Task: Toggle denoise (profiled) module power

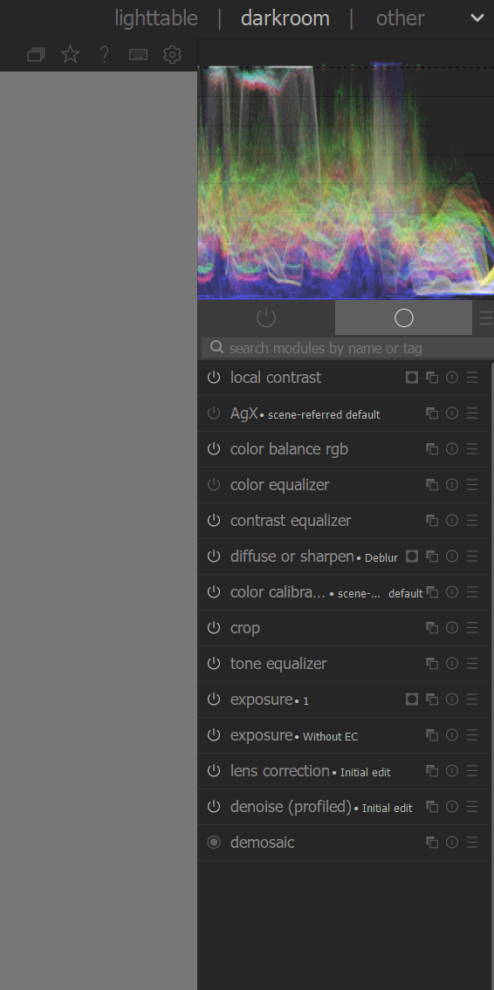Action: (214, 806)
